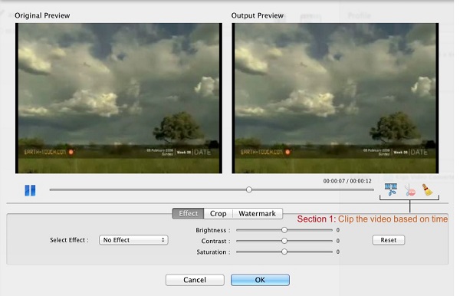The image size is (460, 296).
Task: Click the Saturation value 0
Action: tap(338, 252)
